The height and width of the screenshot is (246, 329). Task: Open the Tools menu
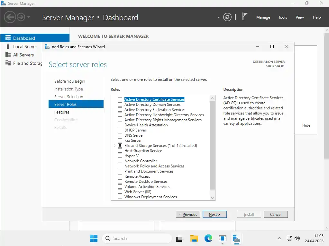tap(282, 17)
